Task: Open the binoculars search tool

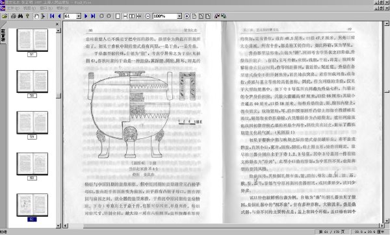Action: pyautogui.click(x=20, y=16)
